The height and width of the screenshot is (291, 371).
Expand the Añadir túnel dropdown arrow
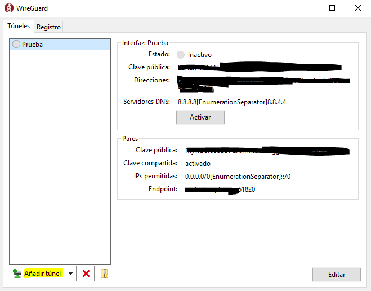(70, 274)
